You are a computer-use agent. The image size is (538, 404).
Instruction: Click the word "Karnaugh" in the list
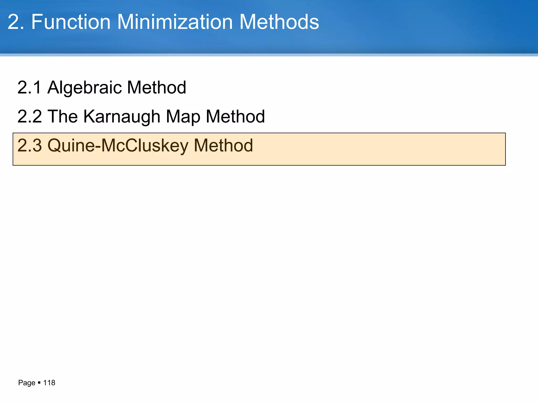[122, 117]
